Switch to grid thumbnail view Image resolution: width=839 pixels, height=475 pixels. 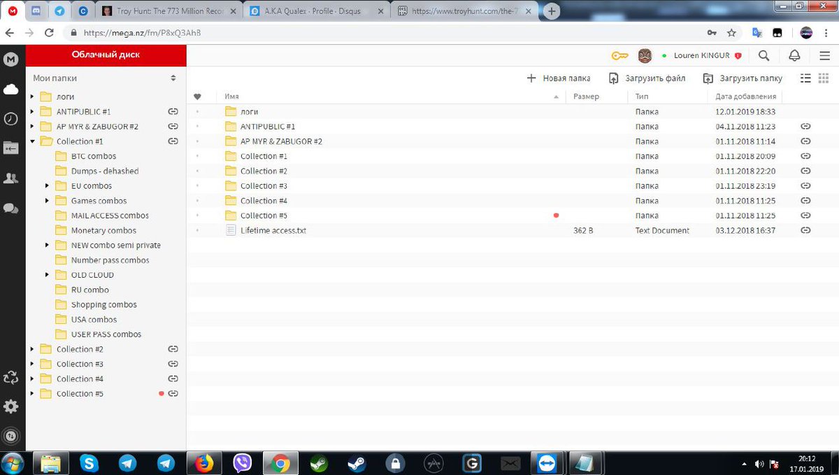click(x=824, y=78)
